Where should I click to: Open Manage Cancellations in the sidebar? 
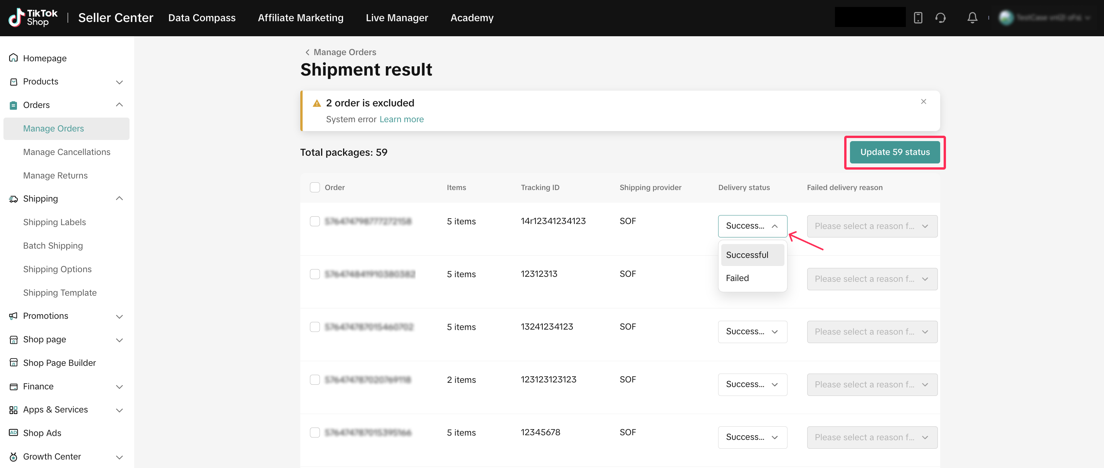(x=66, y=152)
